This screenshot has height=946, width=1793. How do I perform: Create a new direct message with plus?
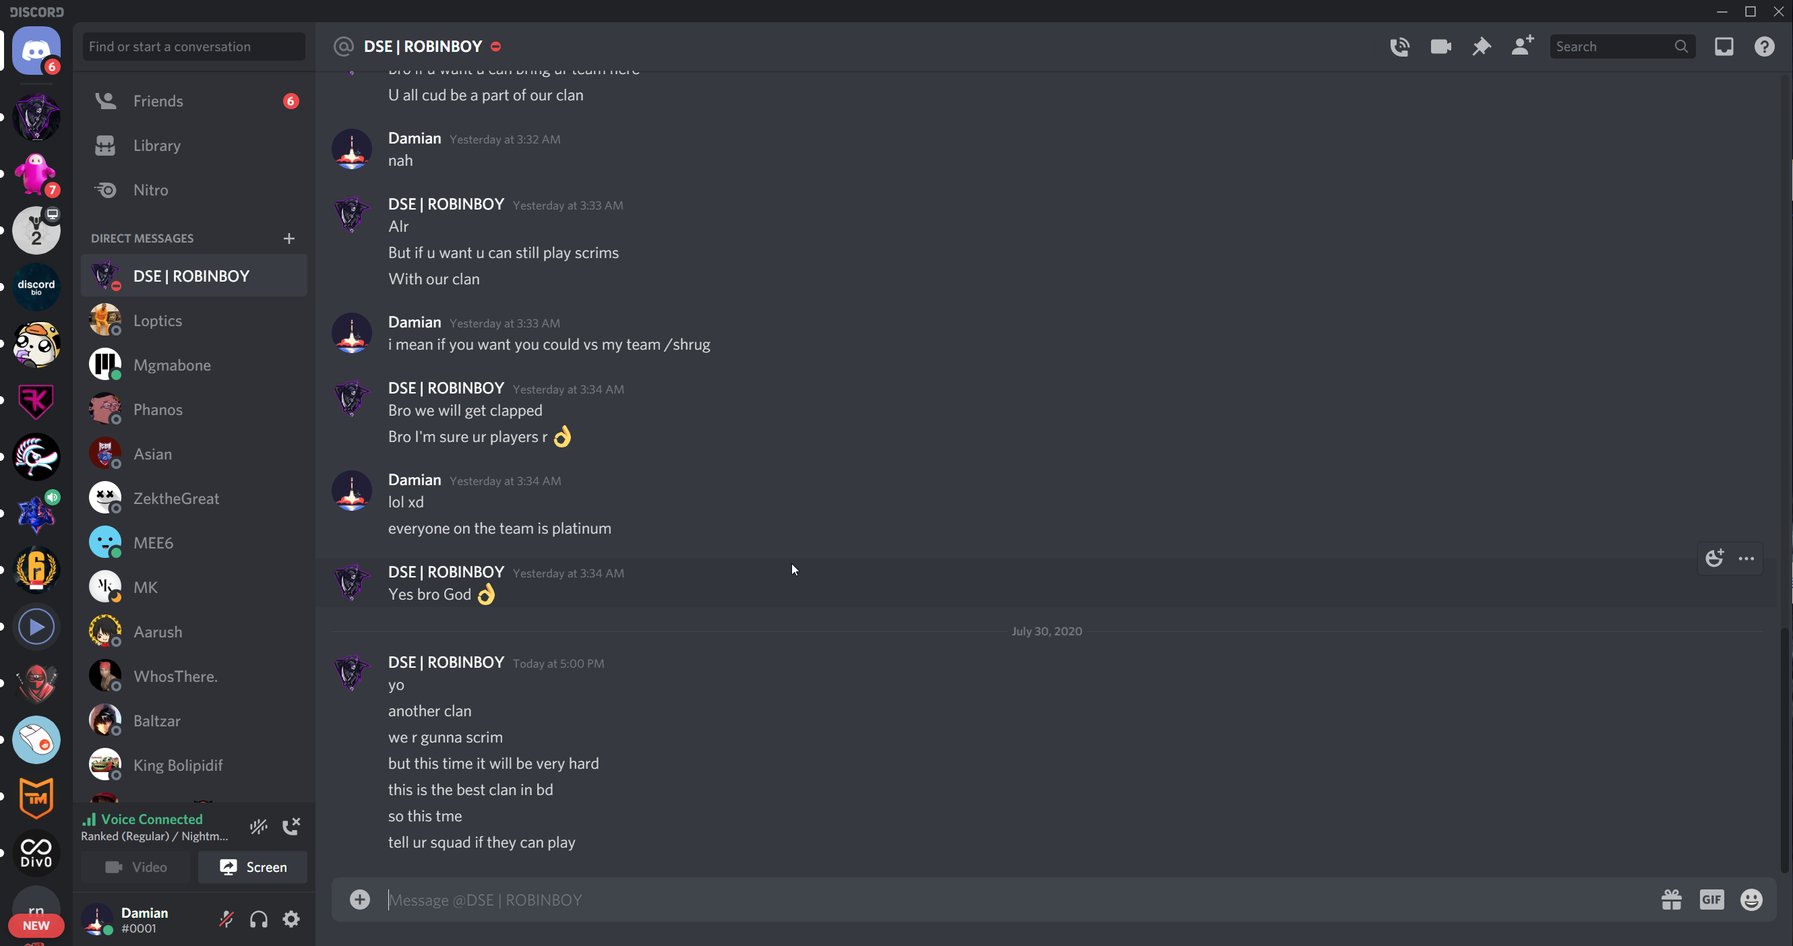pyautogui.click(x=289, y=239)
